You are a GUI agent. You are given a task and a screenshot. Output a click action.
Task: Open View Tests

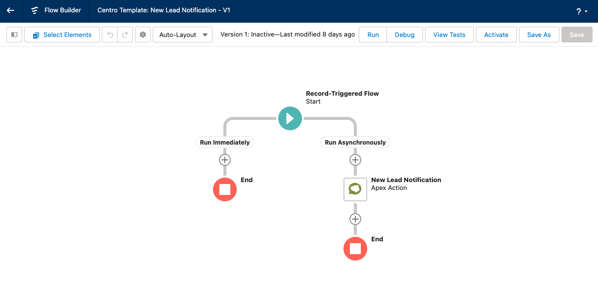(x=449, y=35)
